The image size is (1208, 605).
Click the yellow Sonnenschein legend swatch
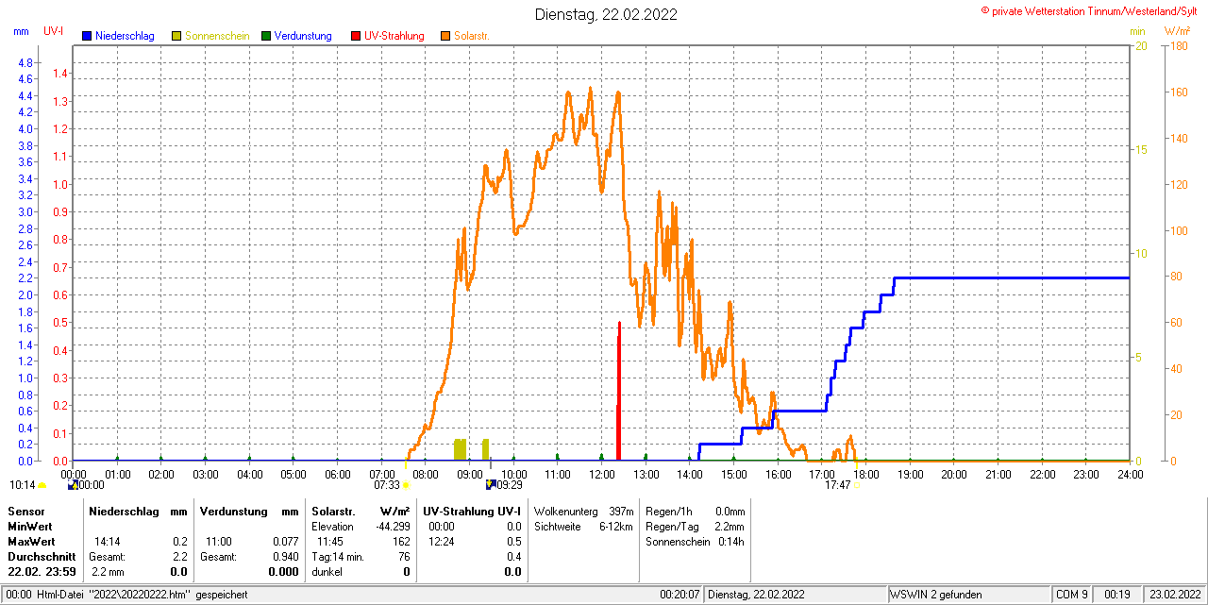(x=176, y=36)
